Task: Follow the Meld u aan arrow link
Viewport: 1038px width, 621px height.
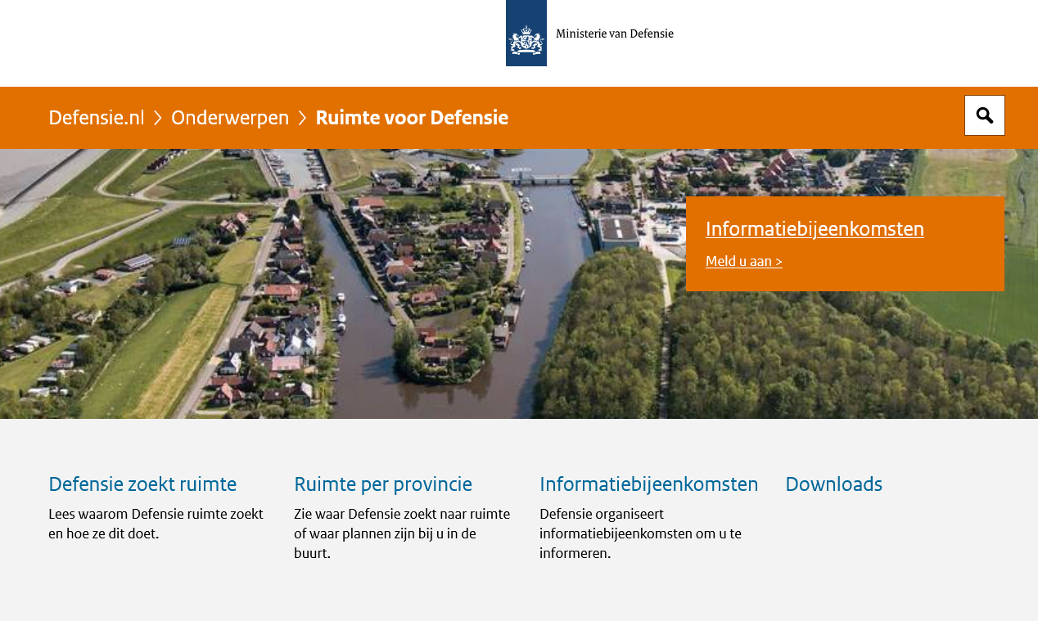Action: pos(743,261)
